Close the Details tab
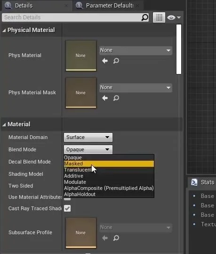Image resolution: width=216 pixels, height=254 pixels. coord(66,6)
